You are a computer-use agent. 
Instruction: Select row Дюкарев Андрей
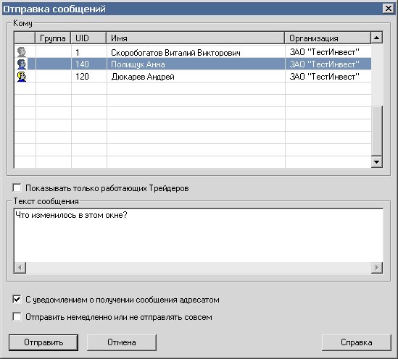coord(193,77)
